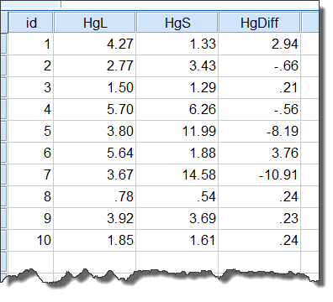Select the id column header
The height and width of the screenshot is (302, 333).
click(x=31, y=23)
